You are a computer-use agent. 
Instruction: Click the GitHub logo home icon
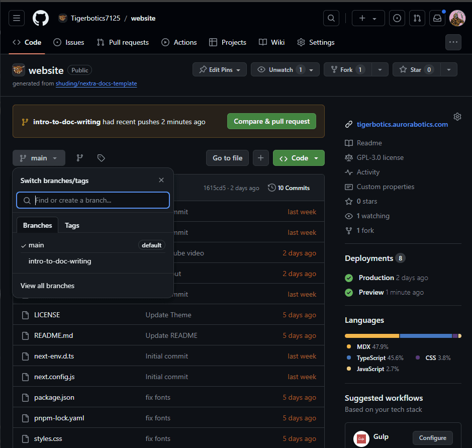tap(41, 18)
